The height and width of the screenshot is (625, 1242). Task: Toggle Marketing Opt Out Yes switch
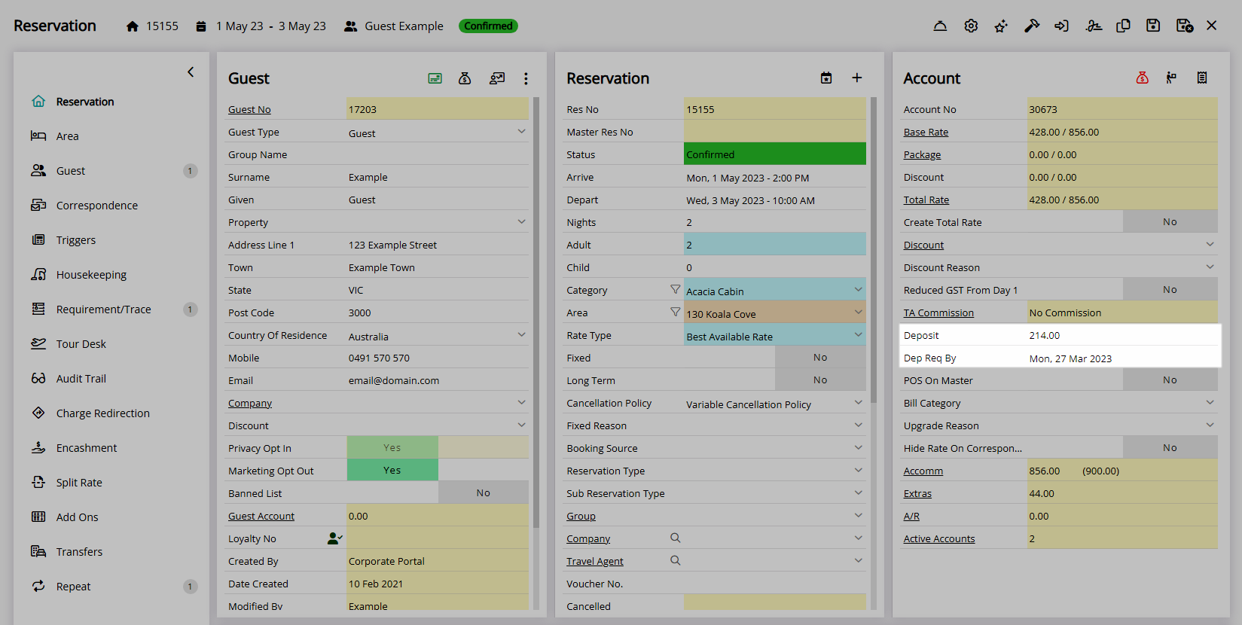pos(392,470)
